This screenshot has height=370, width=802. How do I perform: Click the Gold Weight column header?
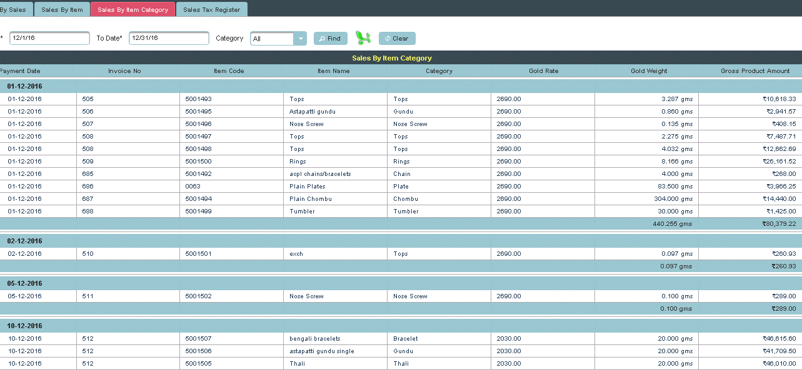pos(649,71)
